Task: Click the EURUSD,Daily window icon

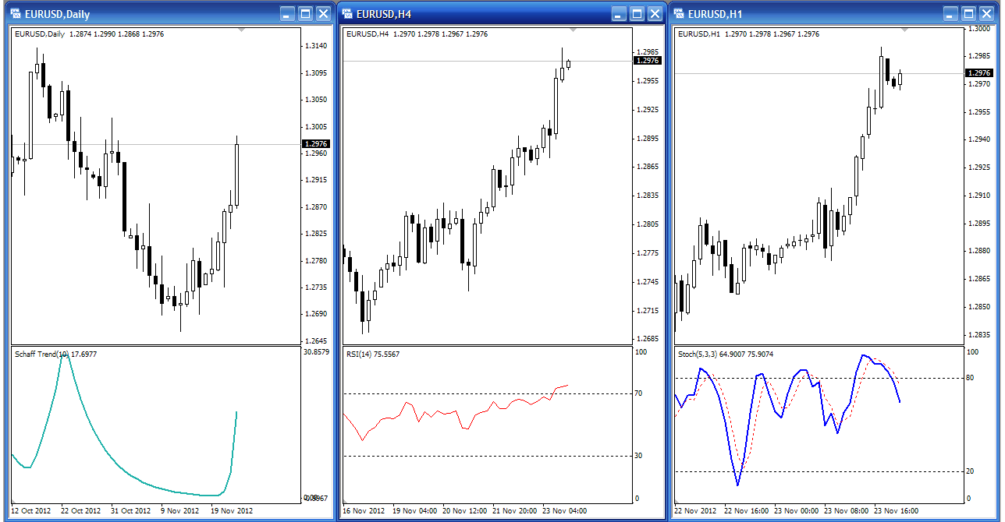Action: coord(16,13)
